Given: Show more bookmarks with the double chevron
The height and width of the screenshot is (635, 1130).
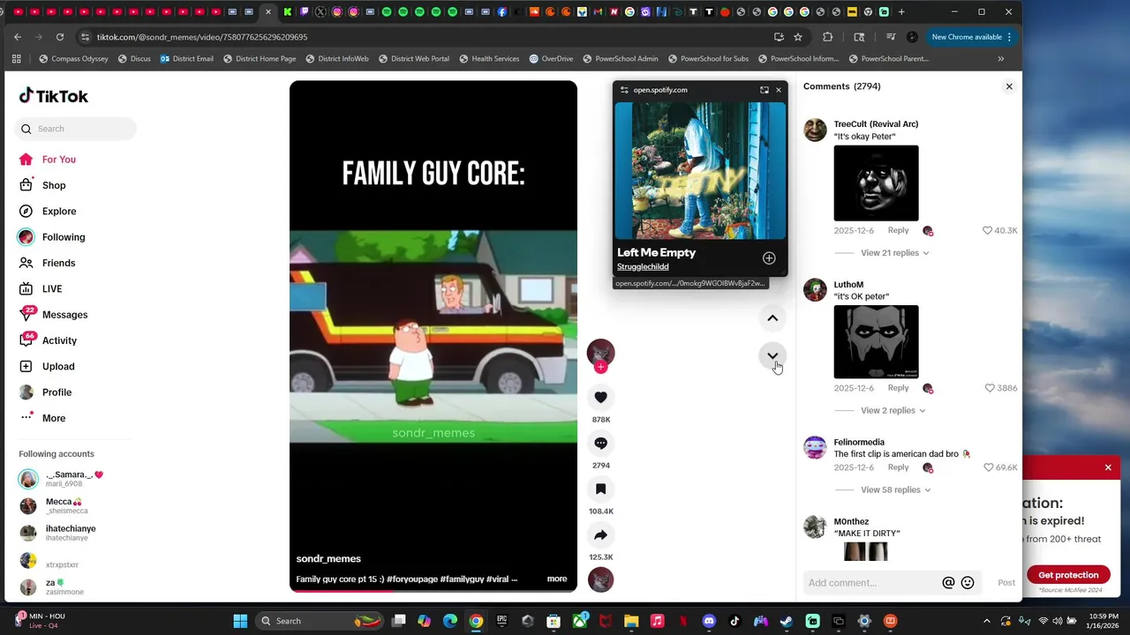Looking at the screenshot, I should coord(1000,59).
